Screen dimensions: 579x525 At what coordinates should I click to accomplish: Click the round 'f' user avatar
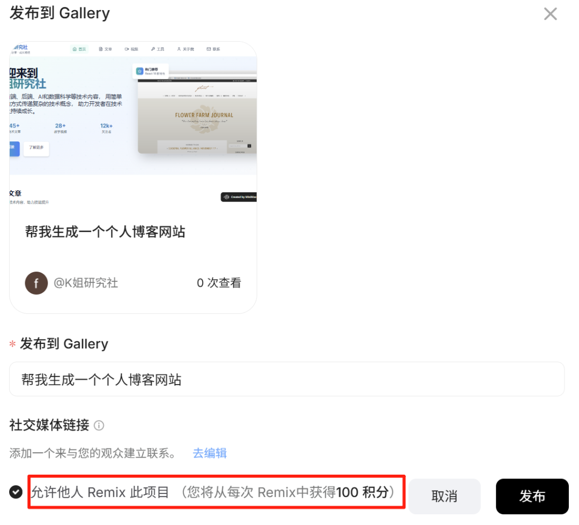pyautogui.click(x=36, y=283)
